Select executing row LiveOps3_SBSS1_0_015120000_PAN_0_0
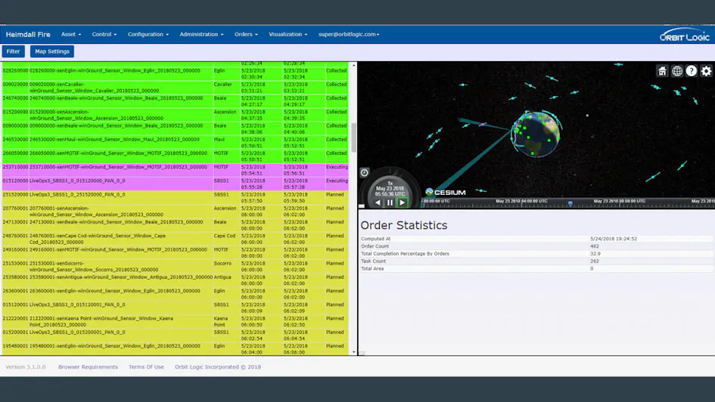This screenshot has height=402, width=715. (175, 184)
